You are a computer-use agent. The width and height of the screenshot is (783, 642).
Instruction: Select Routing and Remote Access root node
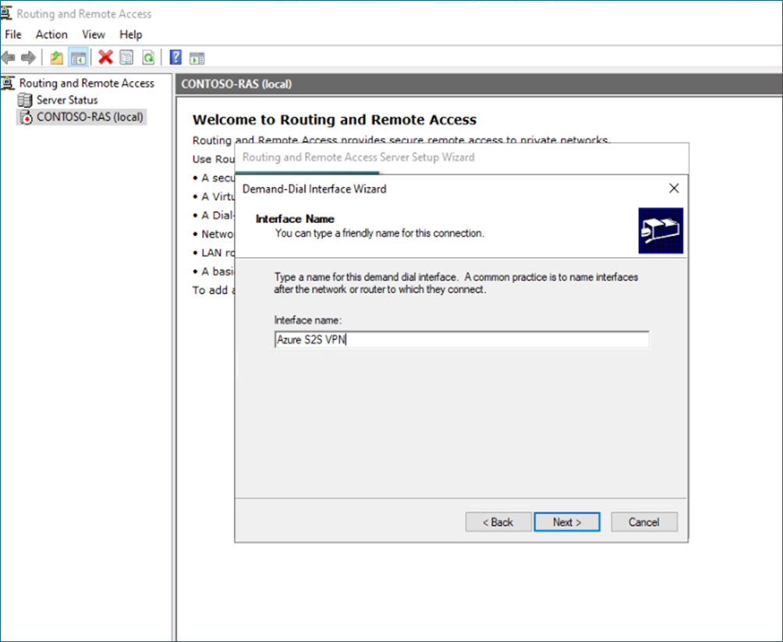87,83
